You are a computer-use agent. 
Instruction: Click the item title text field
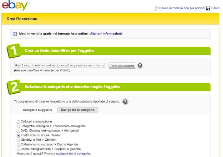60,65
